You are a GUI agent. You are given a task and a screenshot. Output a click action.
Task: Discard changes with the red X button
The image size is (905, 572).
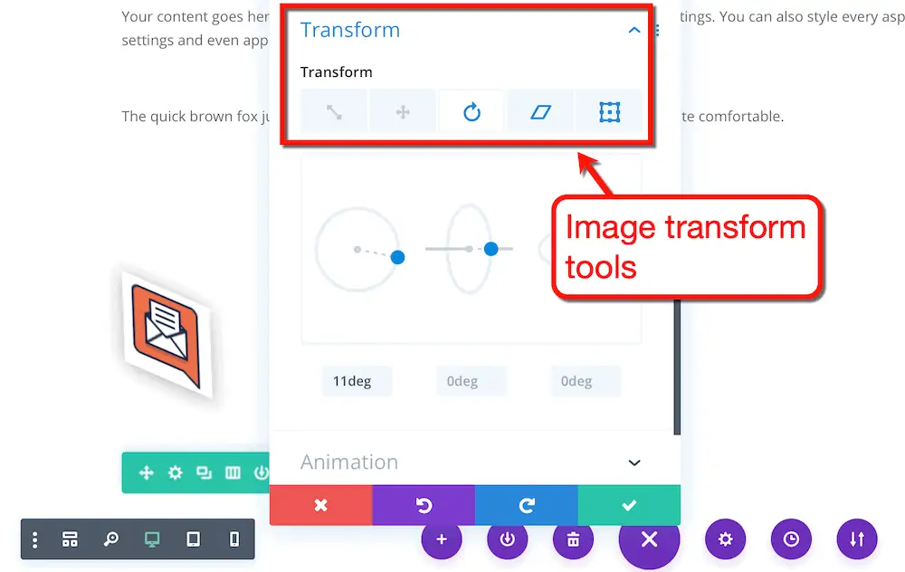click(321, 506)
